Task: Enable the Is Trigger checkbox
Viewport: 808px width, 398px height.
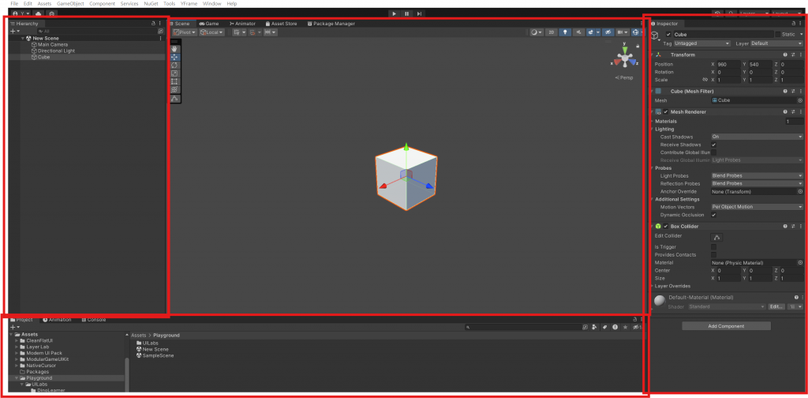Action: [x=713, y=247]
